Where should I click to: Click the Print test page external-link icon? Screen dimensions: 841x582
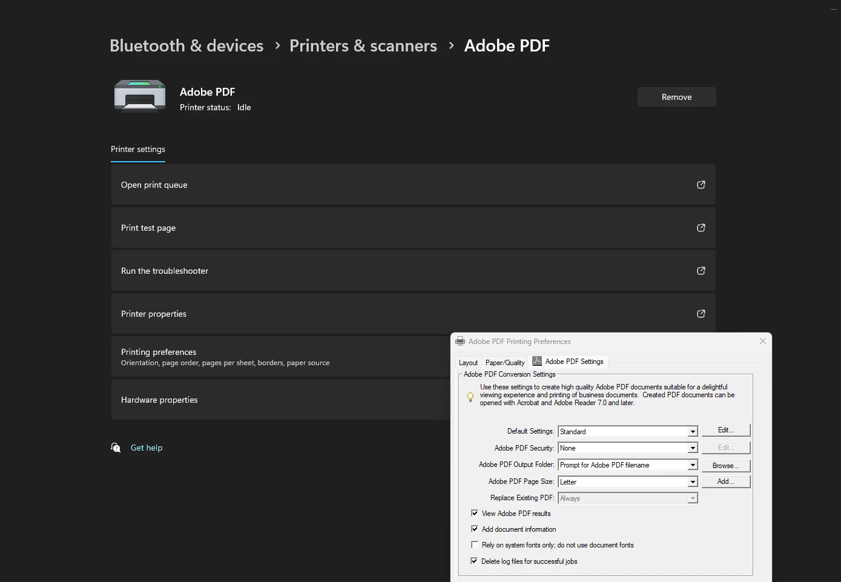point(701,228)
